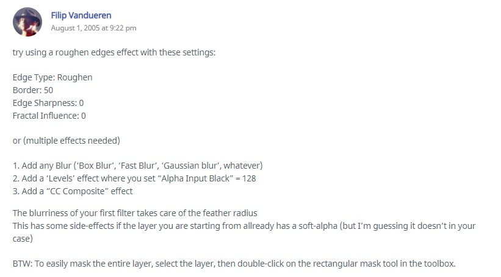Open the Filip Vandueren author name link

click(81, 15)
